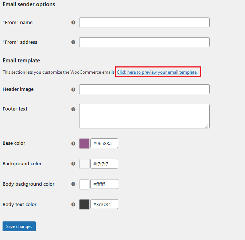
Task: Click help icon next to "From" address
Action: [73, 42]
